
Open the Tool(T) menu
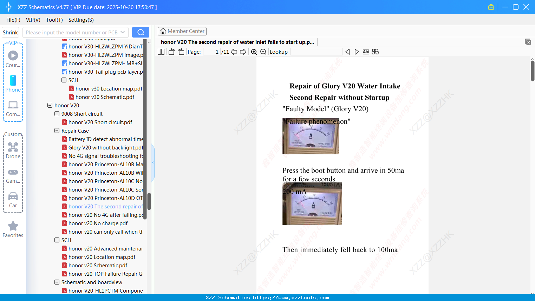tap(54, 20)
